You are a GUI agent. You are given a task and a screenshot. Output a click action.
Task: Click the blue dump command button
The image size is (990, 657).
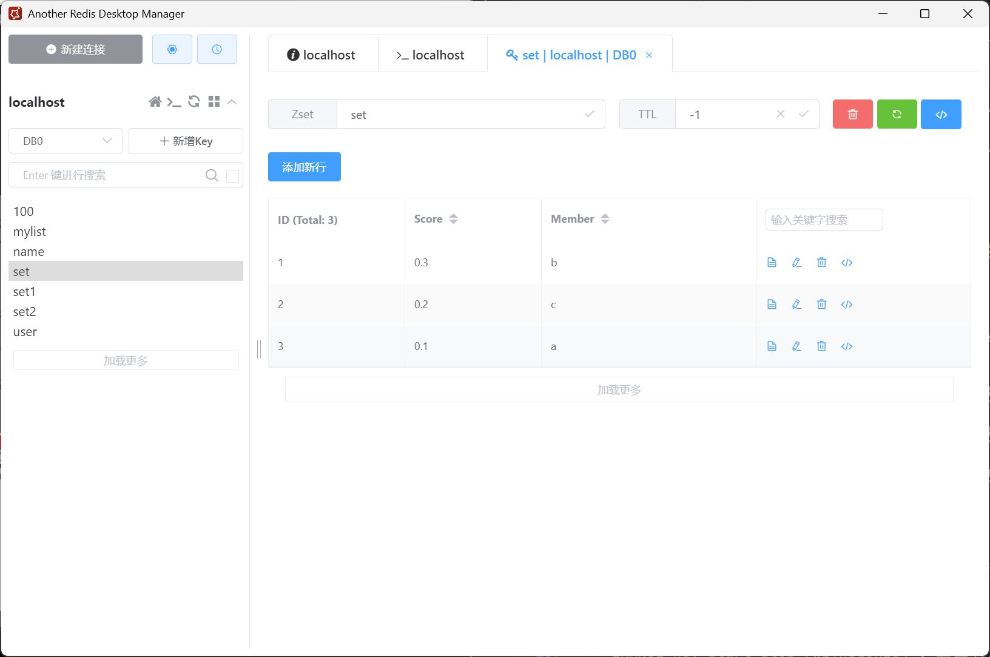point(941,114)
